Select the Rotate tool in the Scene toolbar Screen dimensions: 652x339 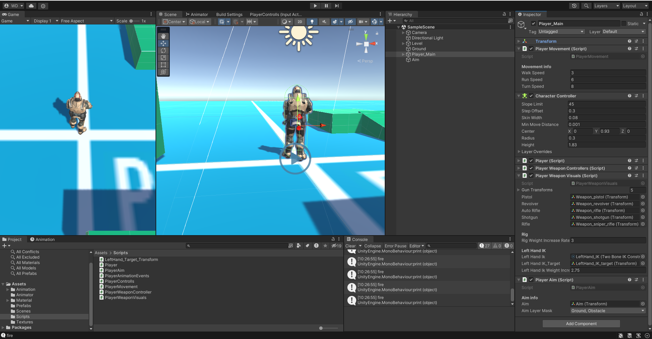tap(163, 50)
